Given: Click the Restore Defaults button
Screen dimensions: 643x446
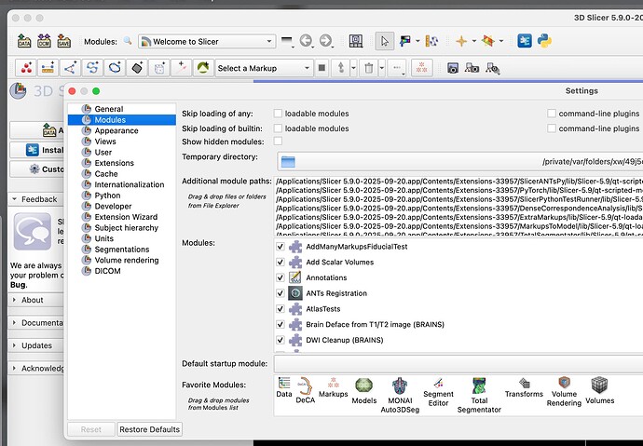Looking at the screenshot, I should pos(150,429).
